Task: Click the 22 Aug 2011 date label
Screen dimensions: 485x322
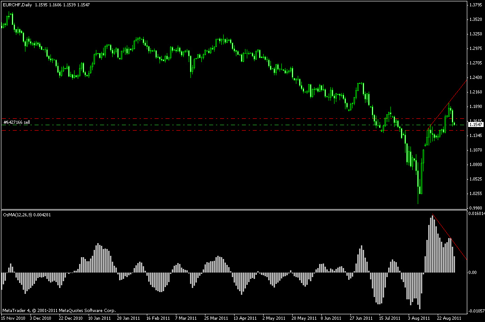Action: point(449,318)
